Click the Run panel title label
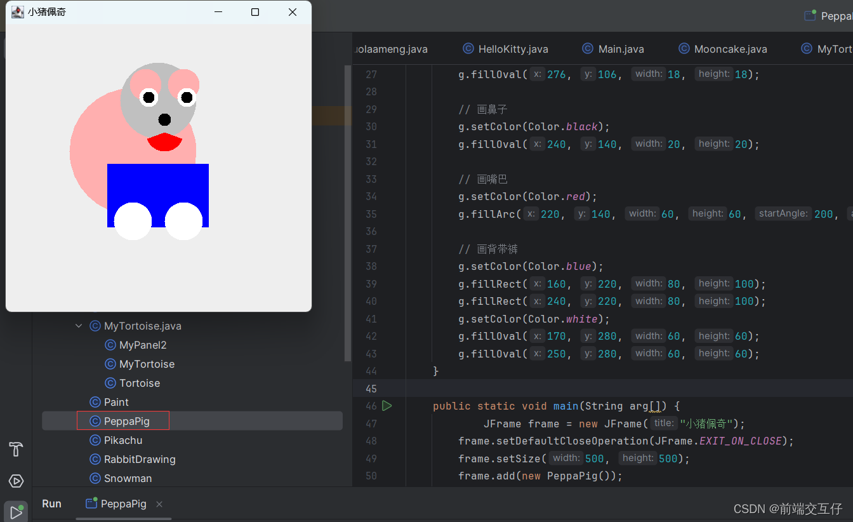 click(51, 504)
